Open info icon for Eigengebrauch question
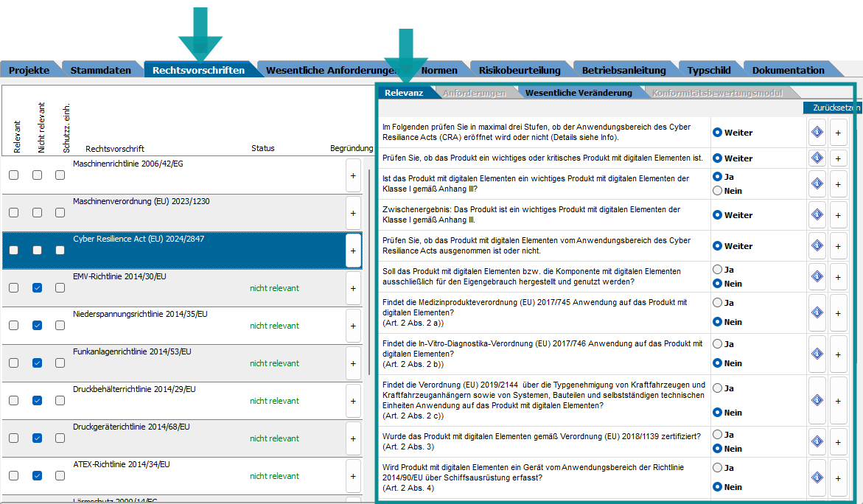This screenshot has width=863, height=504. pos(817,276)
